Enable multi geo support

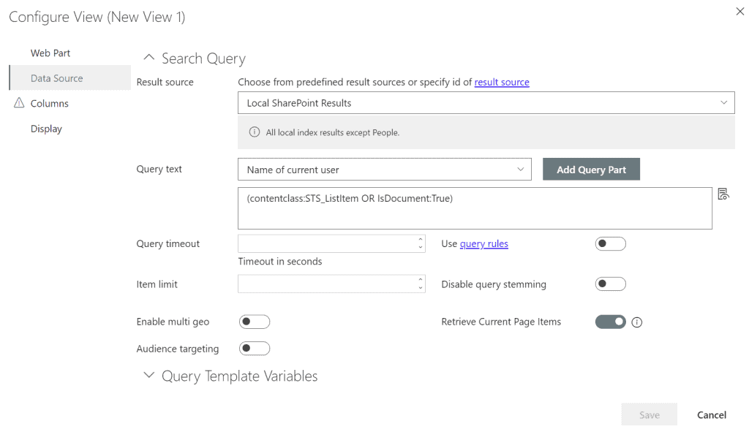(254, 321)
